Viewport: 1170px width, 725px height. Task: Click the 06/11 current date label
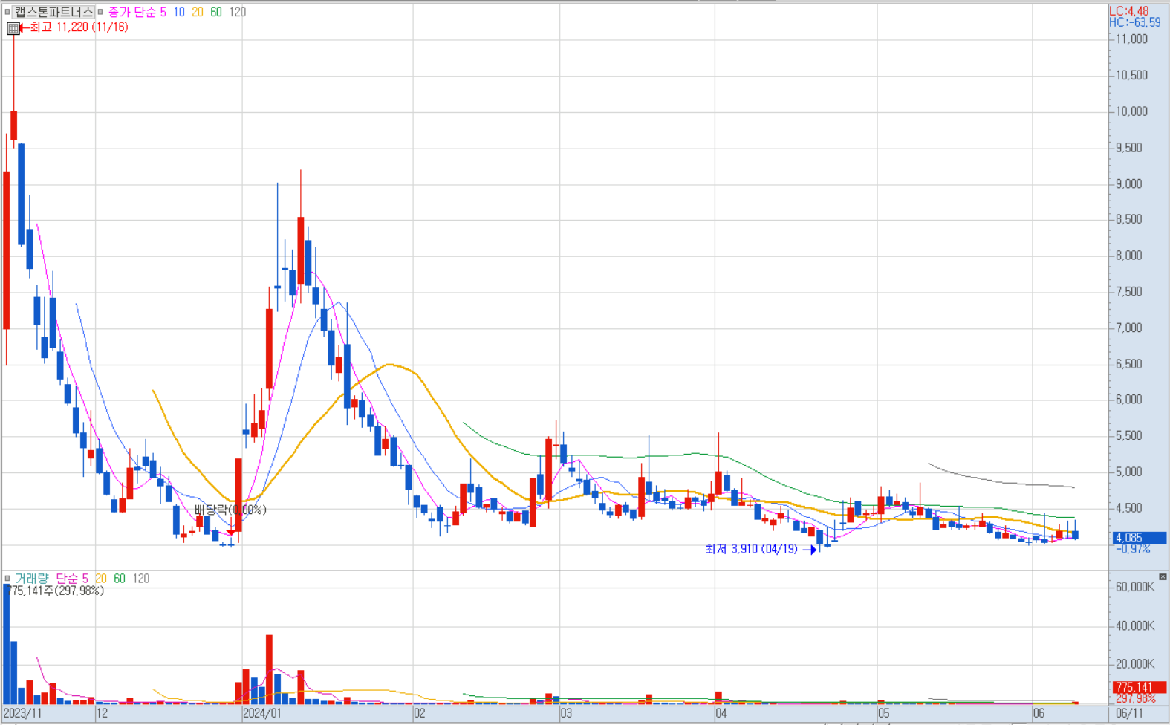coord(1130,713)
